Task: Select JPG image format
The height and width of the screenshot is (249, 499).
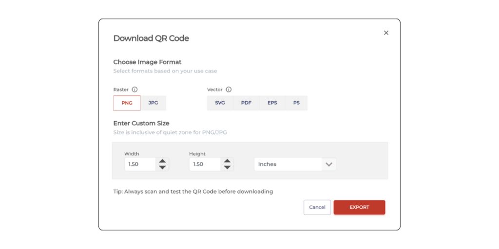Action: tap(154, 103)
